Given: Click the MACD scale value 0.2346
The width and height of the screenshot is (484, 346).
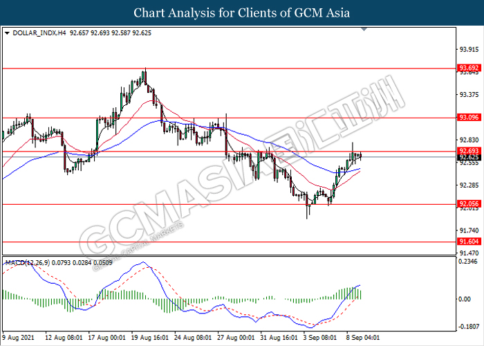Looking at the screenshot, I should [468, 262].
